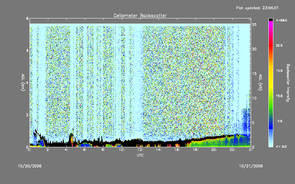Click the start date "10/20/2006"
The image size is (295, 184).
coord(30,166)
